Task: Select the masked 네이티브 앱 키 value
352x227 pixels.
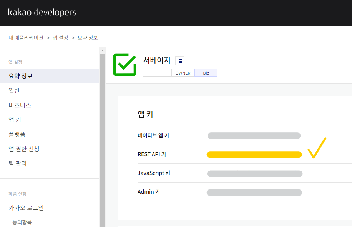Action: pyautogui.click(x=254, y=136)
